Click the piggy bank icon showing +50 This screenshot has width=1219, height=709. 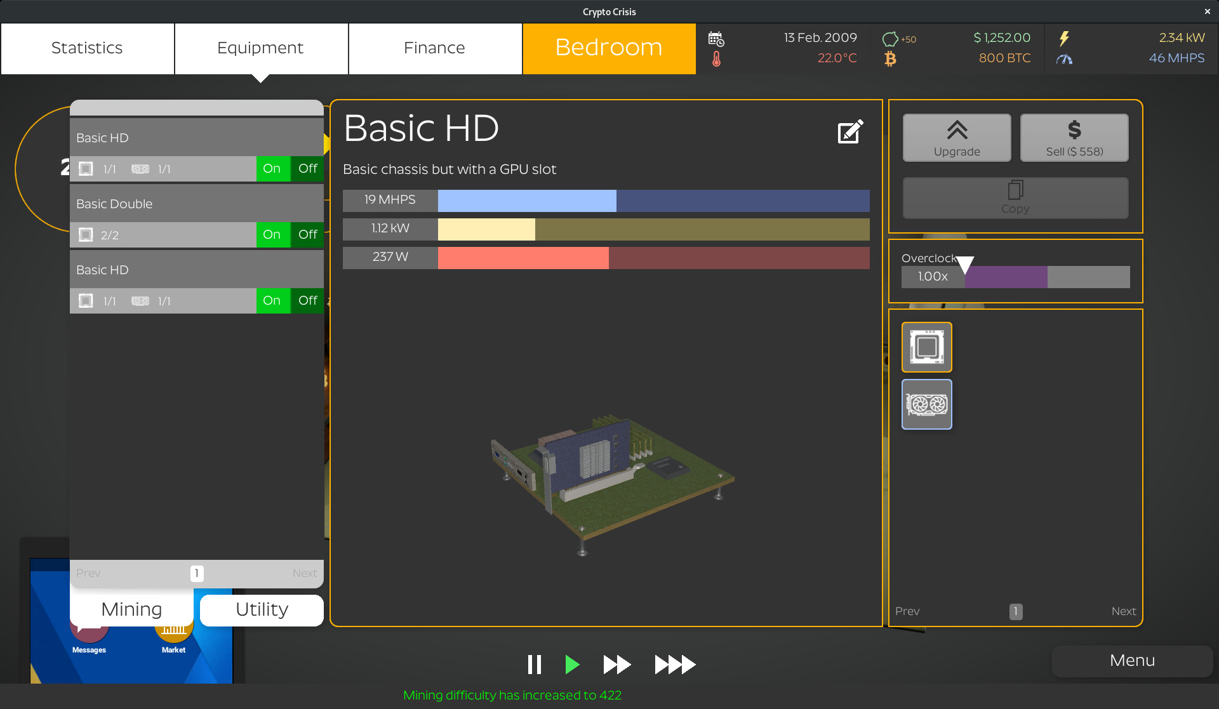(x=891, y=38)
